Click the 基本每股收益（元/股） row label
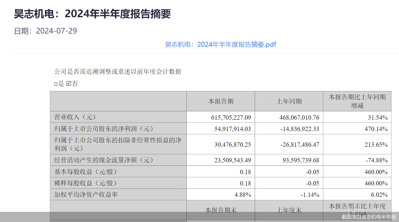Screen dimensions: 399x222 pyautogui.click(x=86, y=172)
